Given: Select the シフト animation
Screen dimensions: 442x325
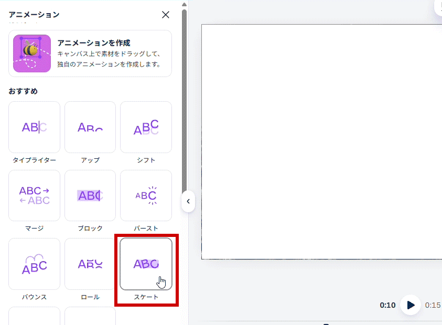Looking at the screenshot, I should pos(146,127).
